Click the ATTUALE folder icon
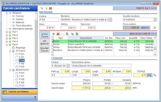Image resolution: width=161 pixels, height=102 pixels. point(13,51)
